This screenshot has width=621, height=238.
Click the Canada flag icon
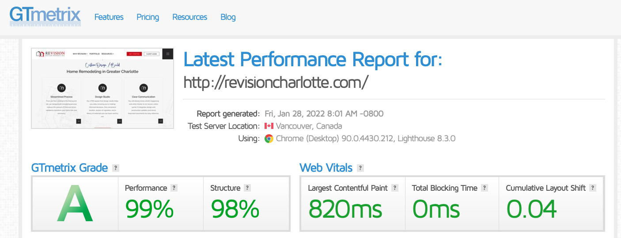(269, 126)
